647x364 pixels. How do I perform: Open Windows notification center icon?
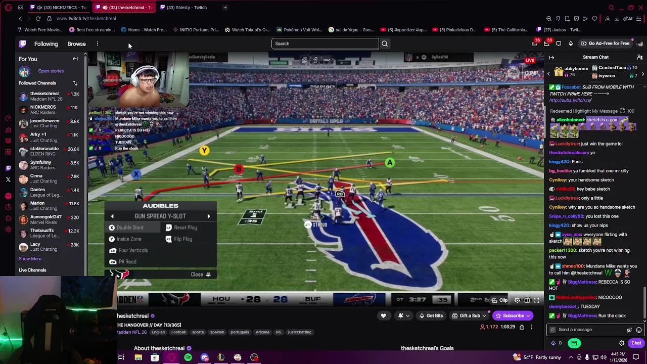pos(636,357)
